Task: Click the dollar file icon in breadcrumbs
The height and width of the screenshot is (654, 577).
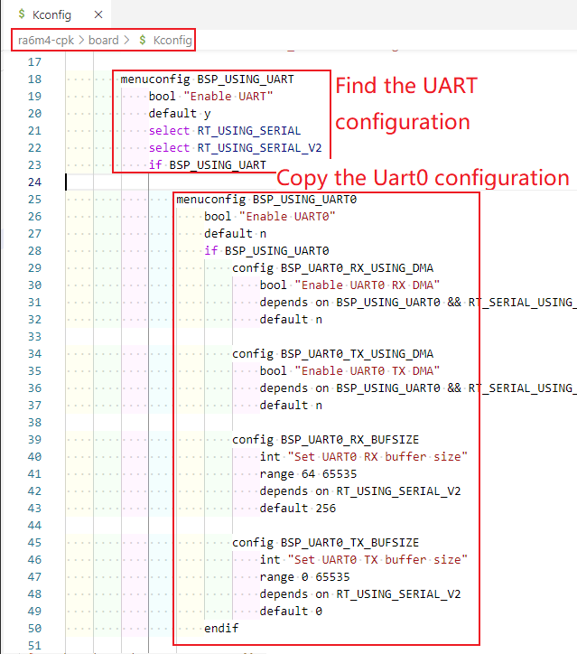Action: point(143,41)
